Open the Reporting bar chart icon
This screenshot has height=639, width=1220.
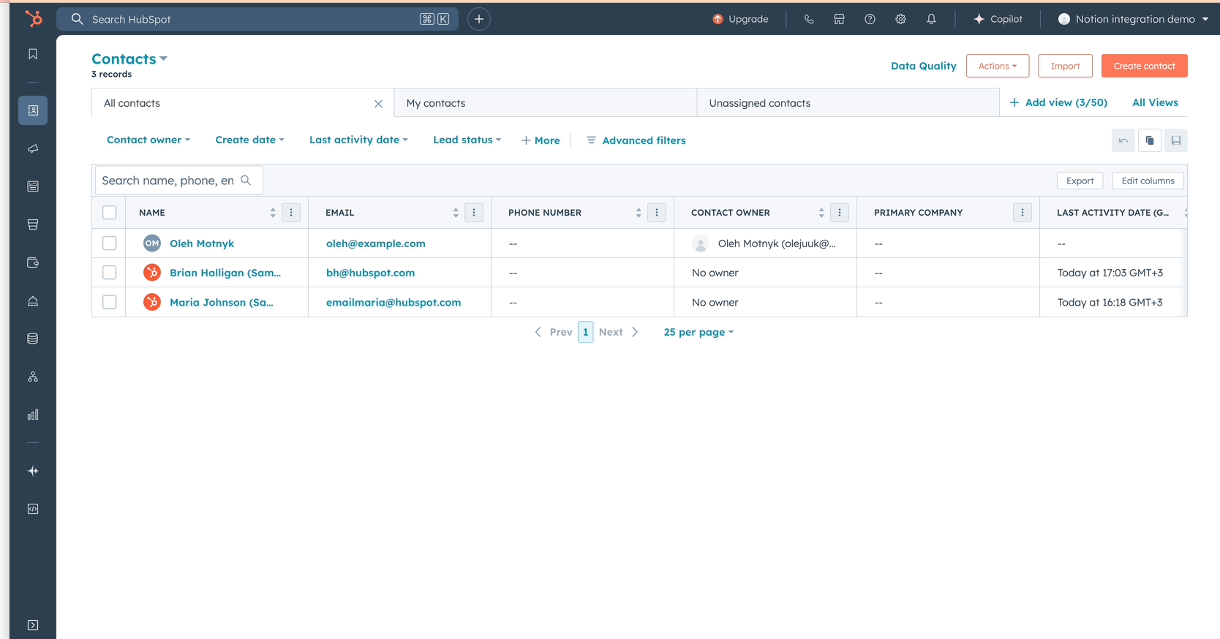(33, 415)
